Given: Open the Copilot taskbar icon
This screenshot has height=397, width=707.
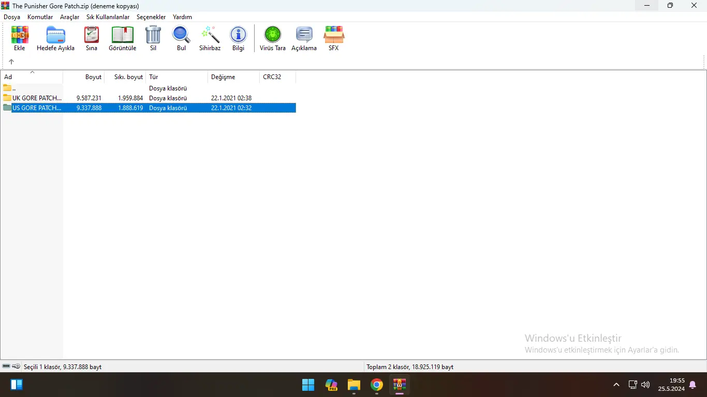Looking at the screenshot, I should tap(331, 385).
